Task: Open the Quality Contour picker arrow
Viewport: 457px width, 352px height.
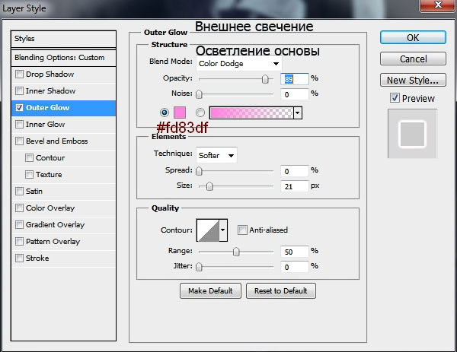Action: [x=223, y=230]
